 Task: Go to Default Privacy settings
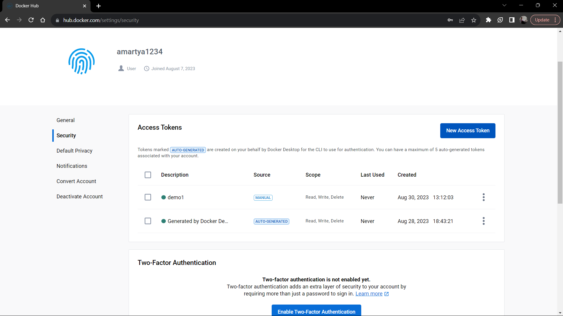click(x=74, y=151)
